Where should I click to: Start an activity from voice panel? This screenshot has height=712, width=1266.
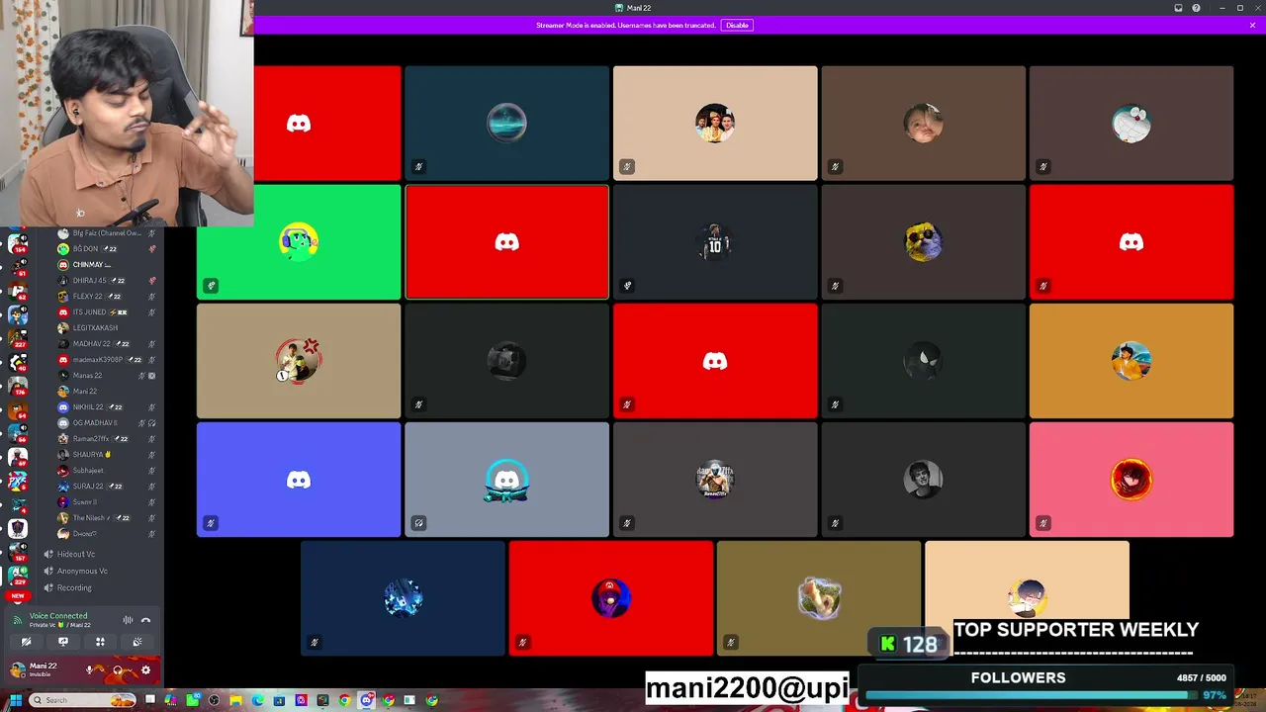(x=100, y=642)
